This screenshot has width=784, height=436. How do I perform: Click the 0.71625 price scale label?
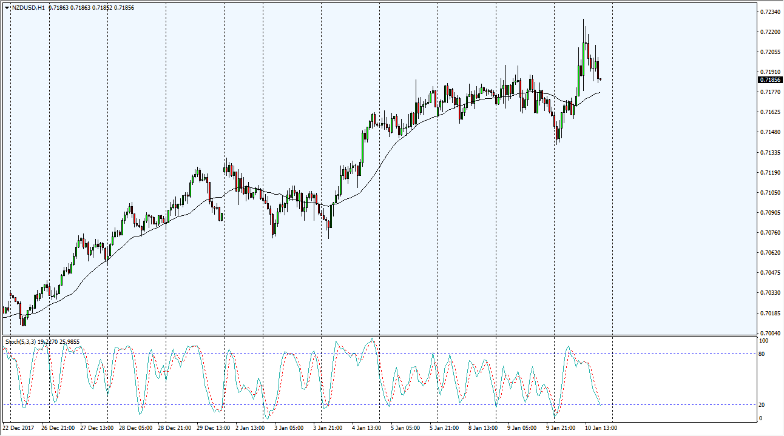pyautogui.click(x=770, y=112)
